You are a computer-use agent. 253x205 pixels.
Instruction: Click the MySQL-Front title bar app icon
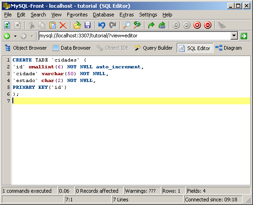click(6, 6)
